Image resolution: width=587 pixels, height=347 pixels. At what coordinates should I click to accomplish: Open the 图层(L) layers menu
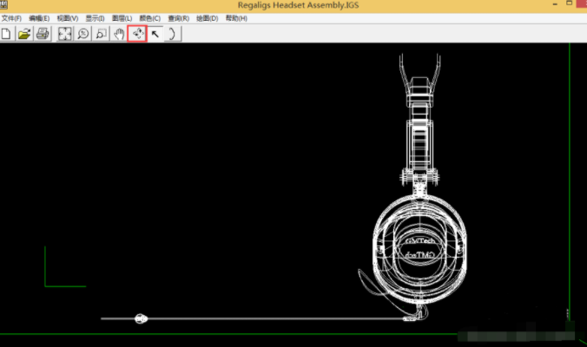point(123,18)
